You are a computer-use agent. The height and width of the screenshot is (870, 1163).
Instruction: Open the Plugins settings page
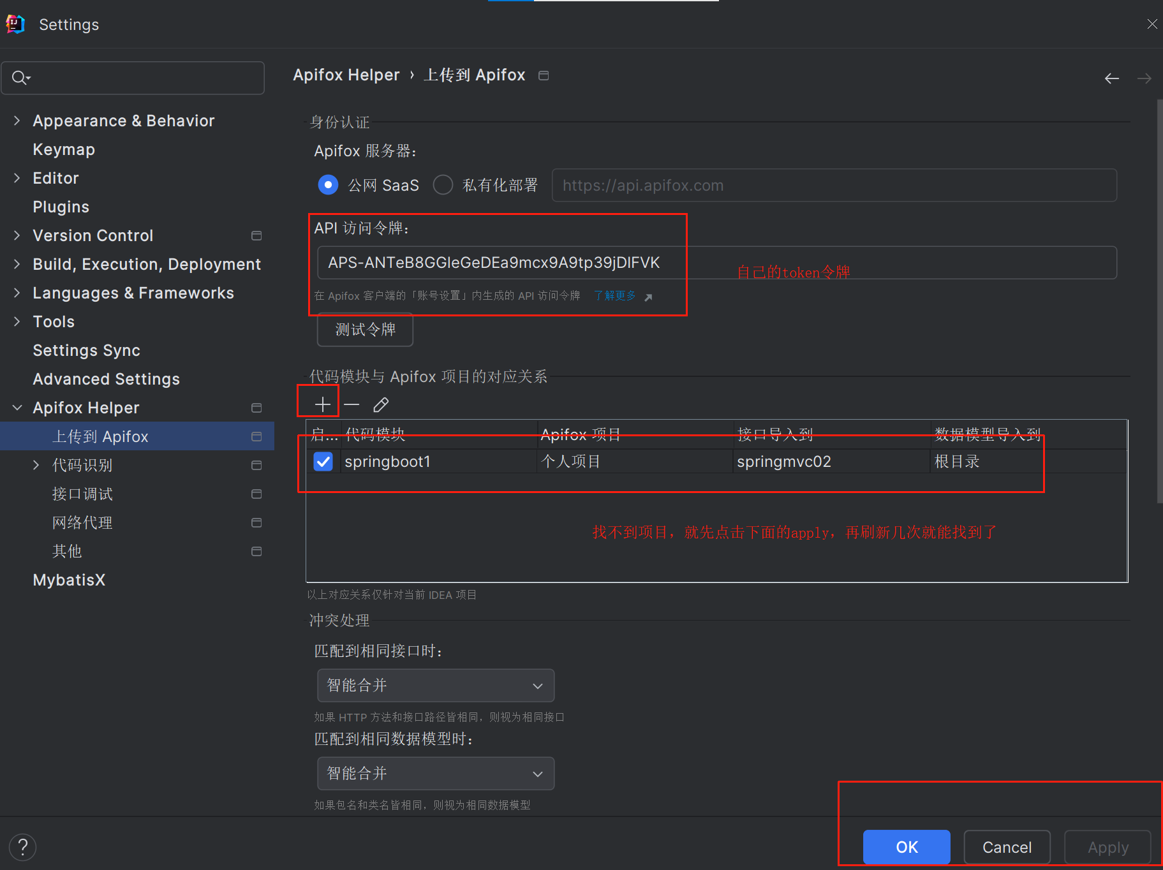pyautogui.click(x=61, y=207)
